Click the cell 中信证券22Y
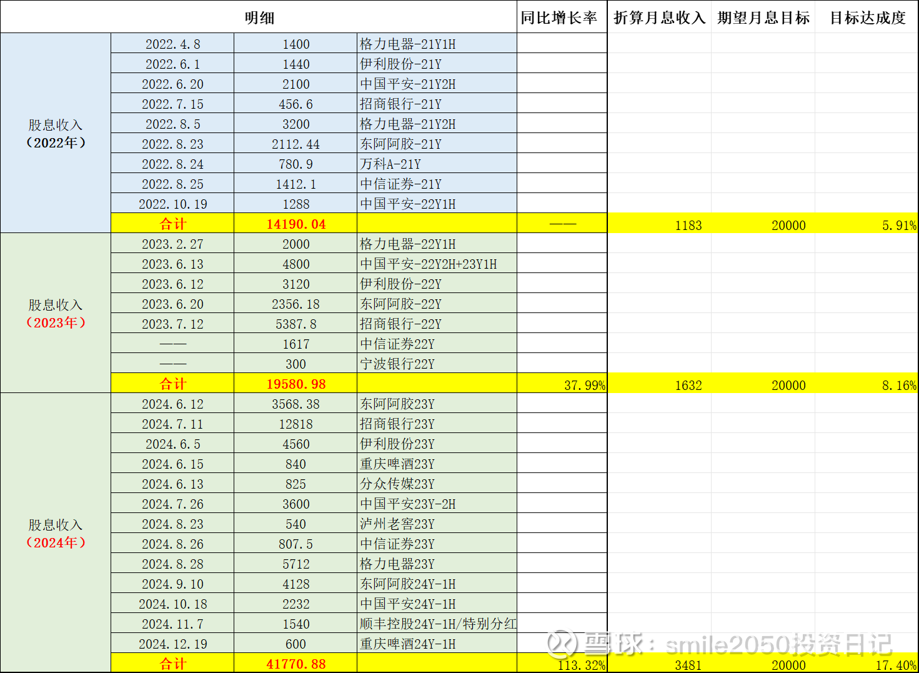Screen dimensions: 919x673 (437, 344)
